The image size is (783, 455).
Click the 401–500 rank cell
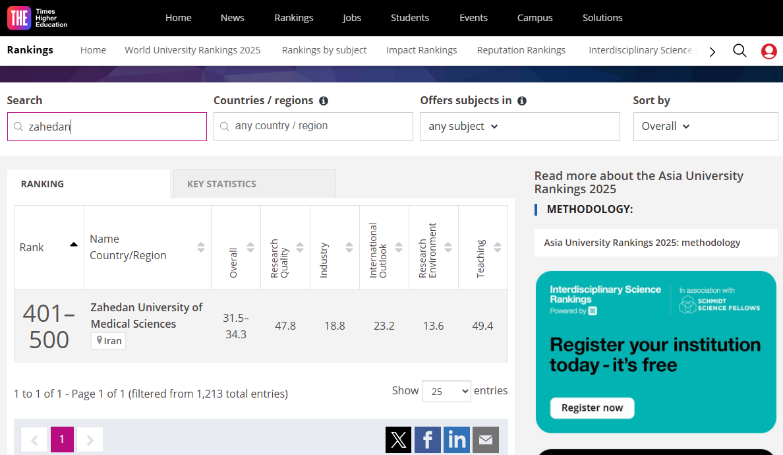point(49,326)
